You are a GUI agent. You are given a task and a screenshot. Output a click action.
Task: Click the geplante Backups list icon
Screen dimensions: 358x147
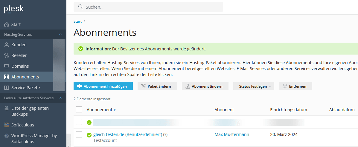7,108
